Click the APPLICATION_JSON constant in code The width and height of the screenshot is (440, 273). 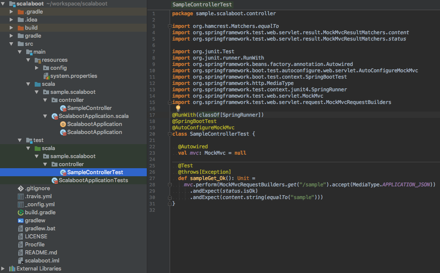click(406, 185)
